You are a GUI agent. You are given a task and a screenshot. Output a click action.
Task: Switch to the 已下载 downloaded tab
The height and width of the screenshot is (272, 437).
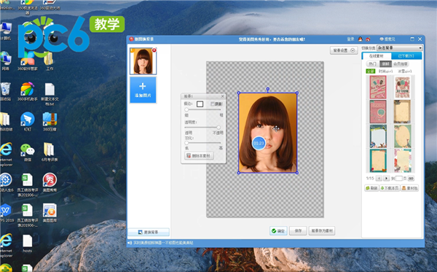click(x=406, y=56)
